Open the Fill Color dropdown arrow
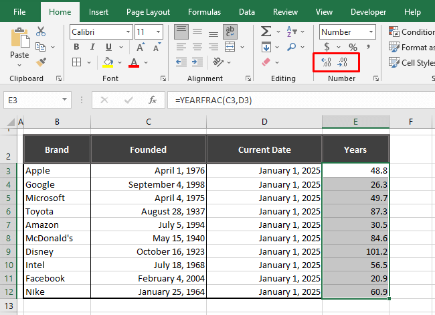Image resolution: width=435 pixels, height=315 pixels. click(120, 62)
